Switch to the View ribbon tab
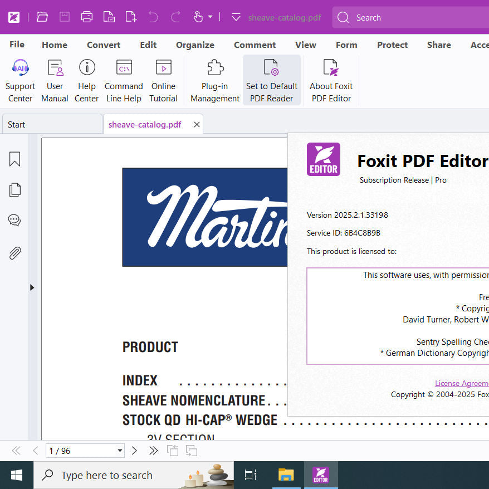The width and height of the screenshot is (489, 489). tap(306, 45)
